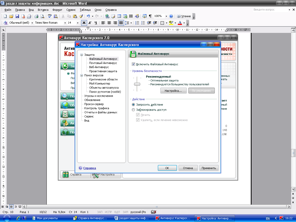This screenshot has width=296, height=222.
Task: Create a new blank document in Word
Action: tap(5, 16)
